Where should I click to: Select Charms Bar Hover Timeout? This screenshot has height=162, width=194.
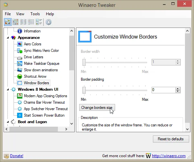pos(44,102)
